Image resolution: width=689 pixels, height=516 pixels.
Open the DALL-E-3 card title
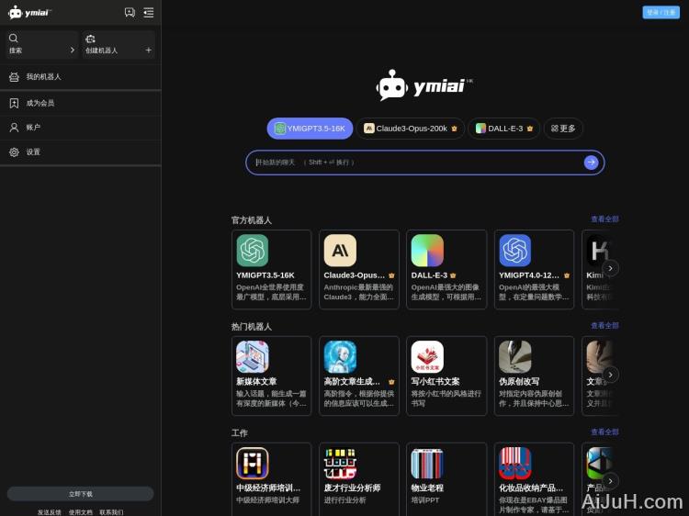pyautogui.click(x=429, y=275)
